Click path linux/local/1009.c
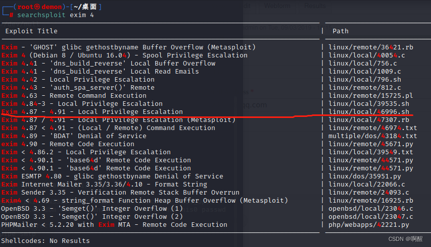 365,72
